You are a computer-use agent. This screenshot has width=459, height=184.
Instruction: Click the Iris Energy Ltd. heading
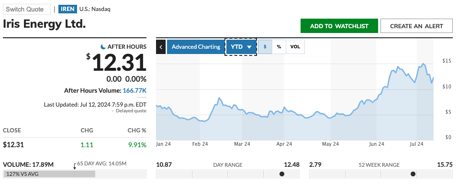pyautogui.click(x=45, y=24)
